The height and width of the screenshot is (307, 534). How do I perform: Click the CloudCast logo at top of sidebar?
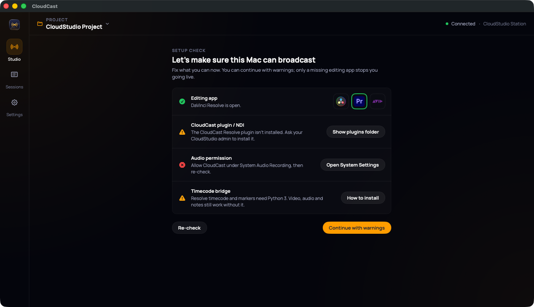coord(14,25)
